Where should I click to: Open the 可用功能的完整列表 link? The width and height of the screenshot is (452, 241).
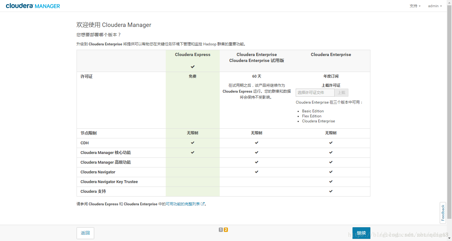[183, 204]
